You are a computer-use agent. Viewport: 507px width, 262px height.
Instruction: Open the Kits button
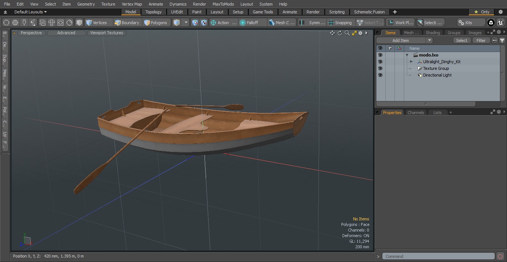click(x=471, y=23)
